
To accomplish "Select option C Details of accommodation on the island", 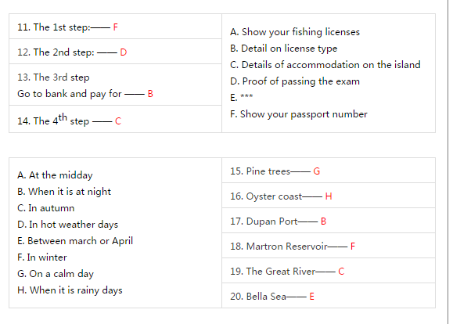I will click(325, 65).
